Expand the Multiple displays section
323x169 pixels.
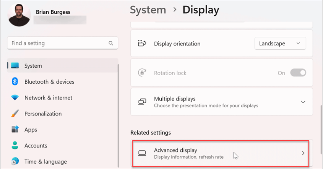click(303, 102)
